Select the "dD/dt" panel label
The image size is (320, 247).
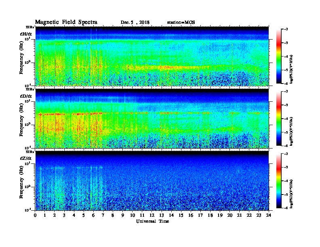[x=26, y=96]
